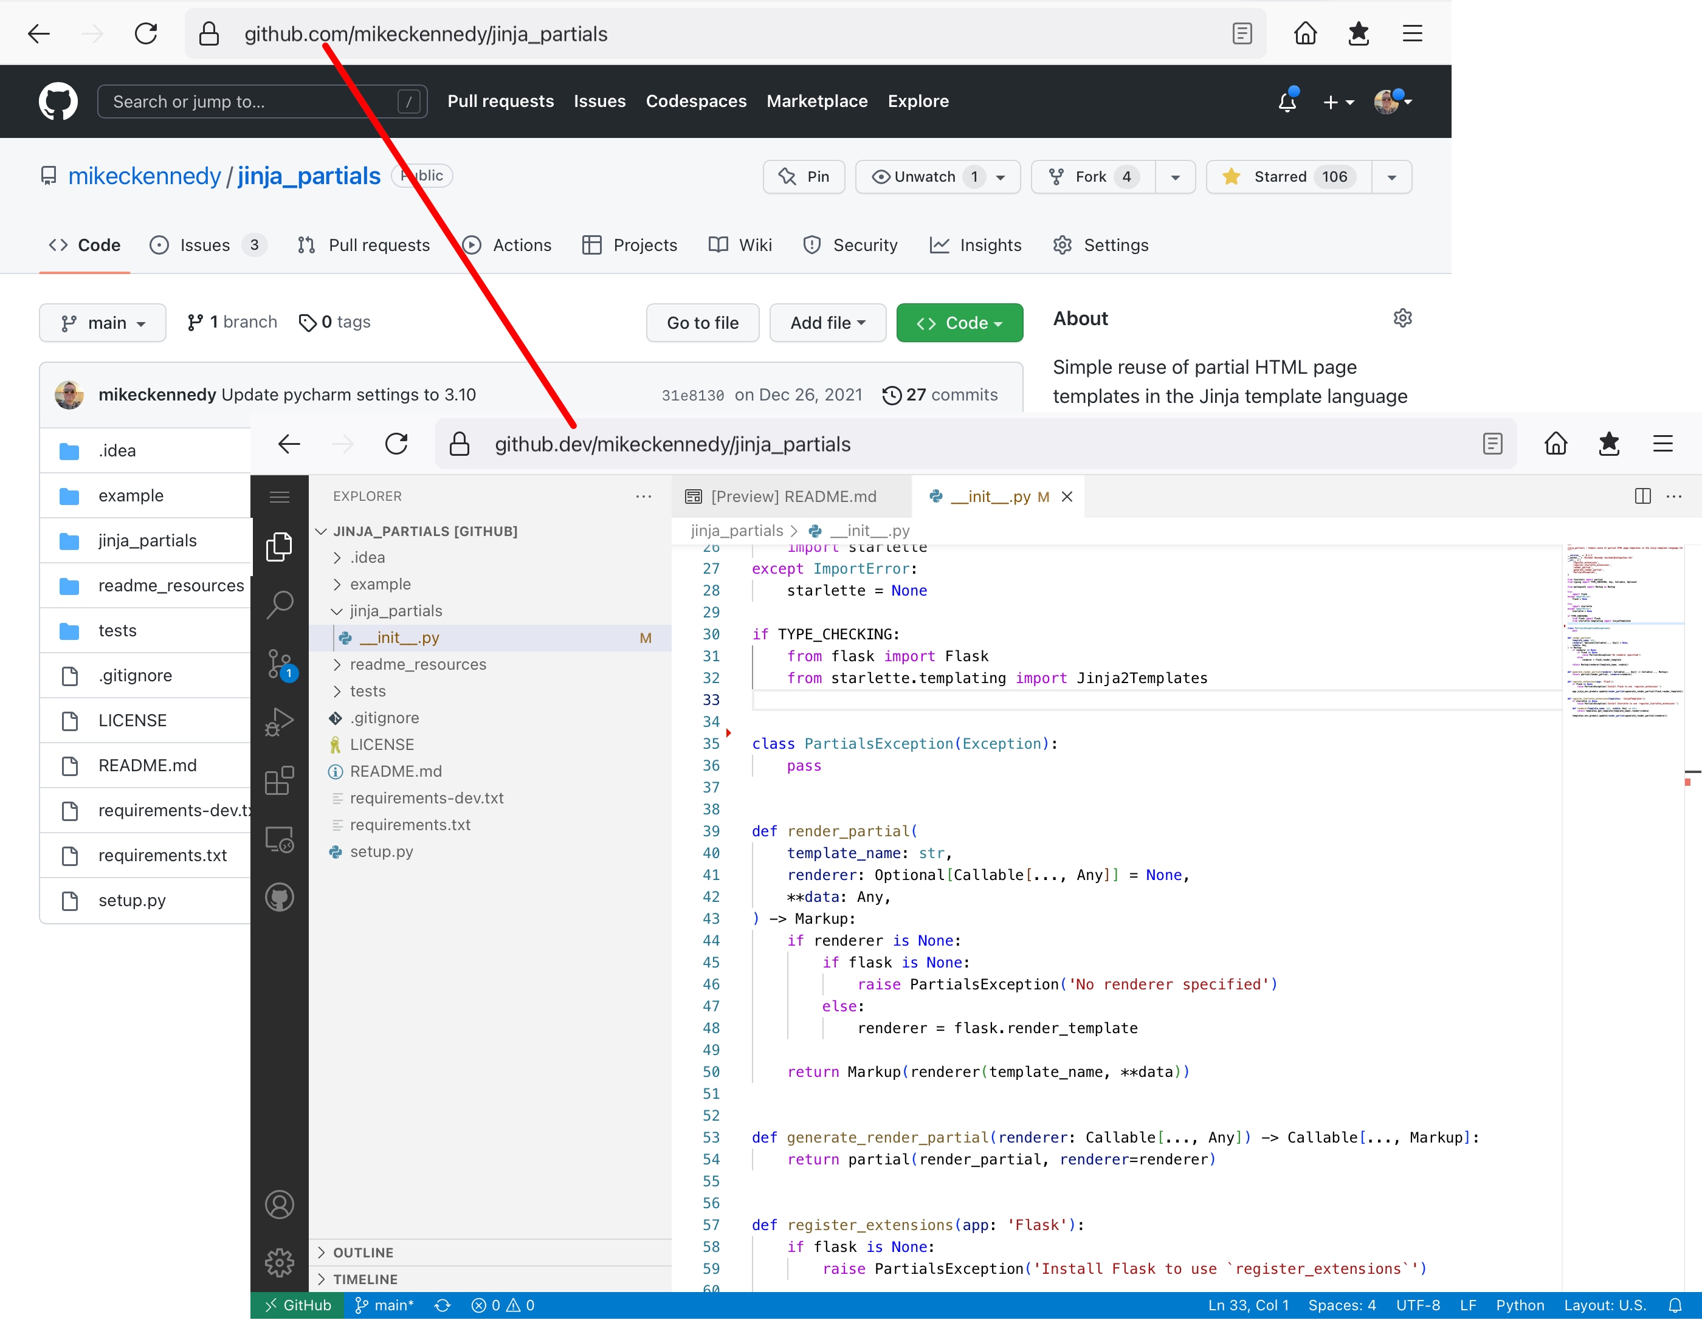Click the Go to file button

pos(702,323)
